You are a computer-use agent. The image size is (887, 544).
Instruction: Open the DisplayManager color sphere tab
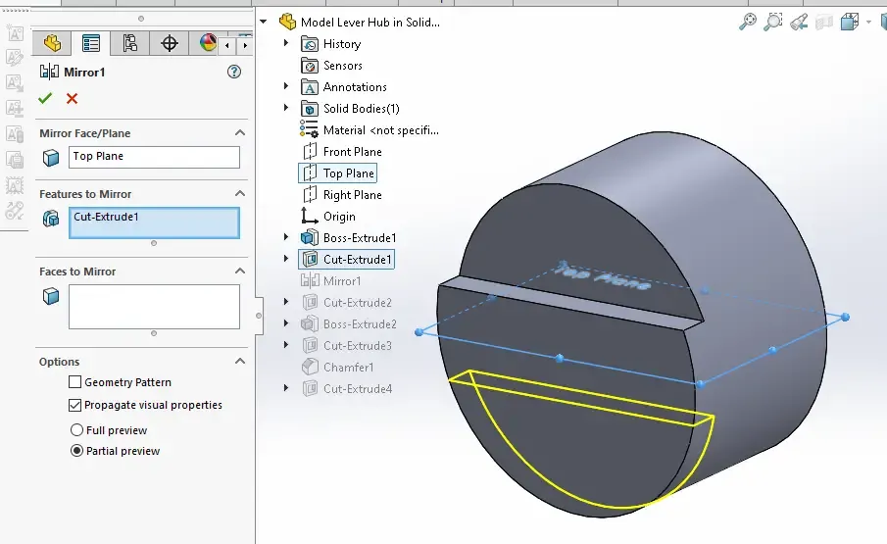tap(208, 43)
